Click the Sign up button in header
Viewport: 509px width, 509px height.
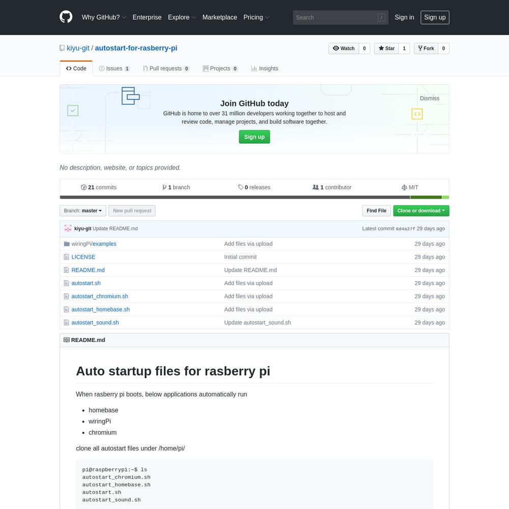435,17
